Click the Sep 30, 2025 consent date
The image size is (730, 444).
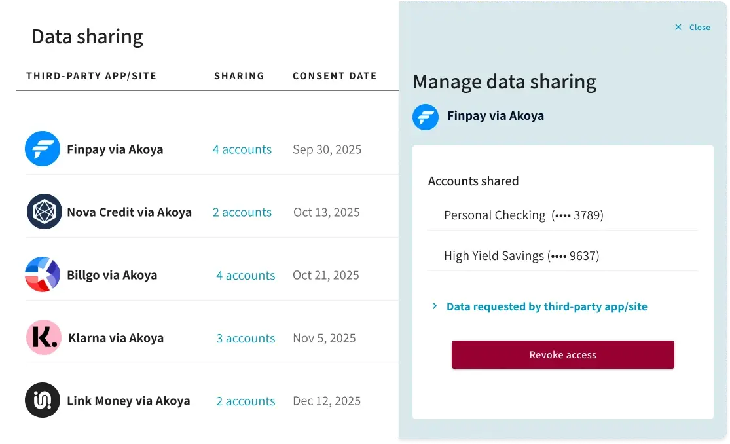[327, 149]
